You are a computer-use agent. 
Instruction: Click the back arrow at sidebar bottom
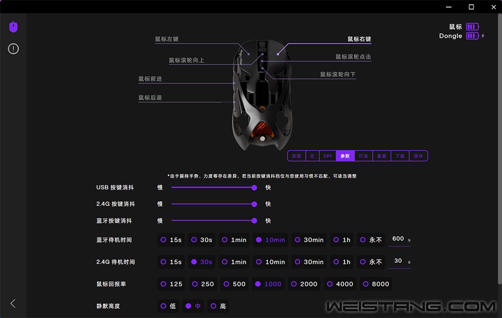(x=13, y=303)
